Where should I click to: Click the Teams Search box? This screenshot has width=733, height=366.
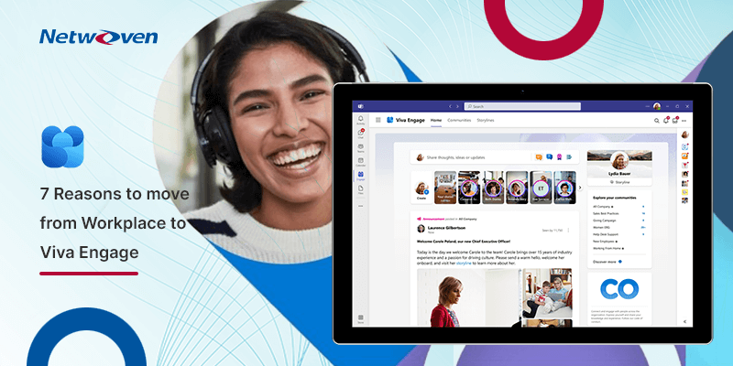pos(522,106)
